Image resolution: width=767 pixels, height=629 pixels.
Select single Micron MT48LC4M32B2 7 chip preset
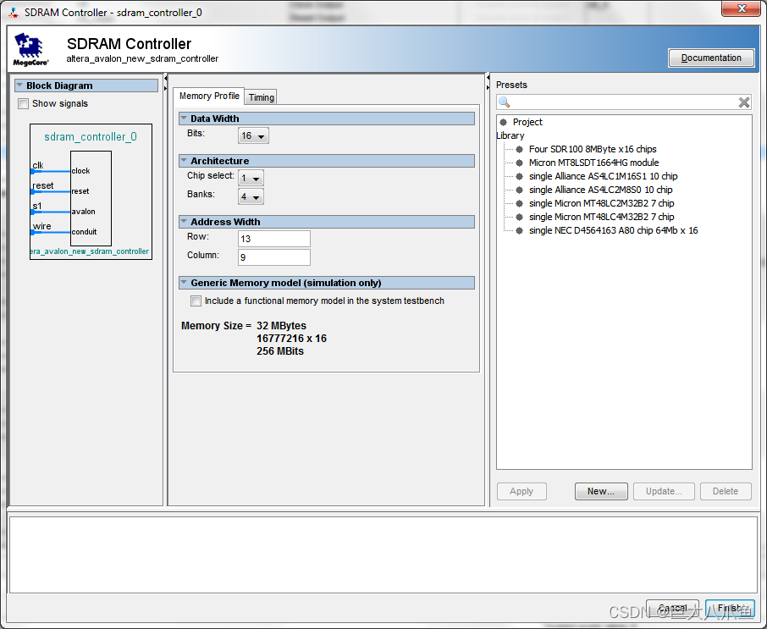click(601, 218)
